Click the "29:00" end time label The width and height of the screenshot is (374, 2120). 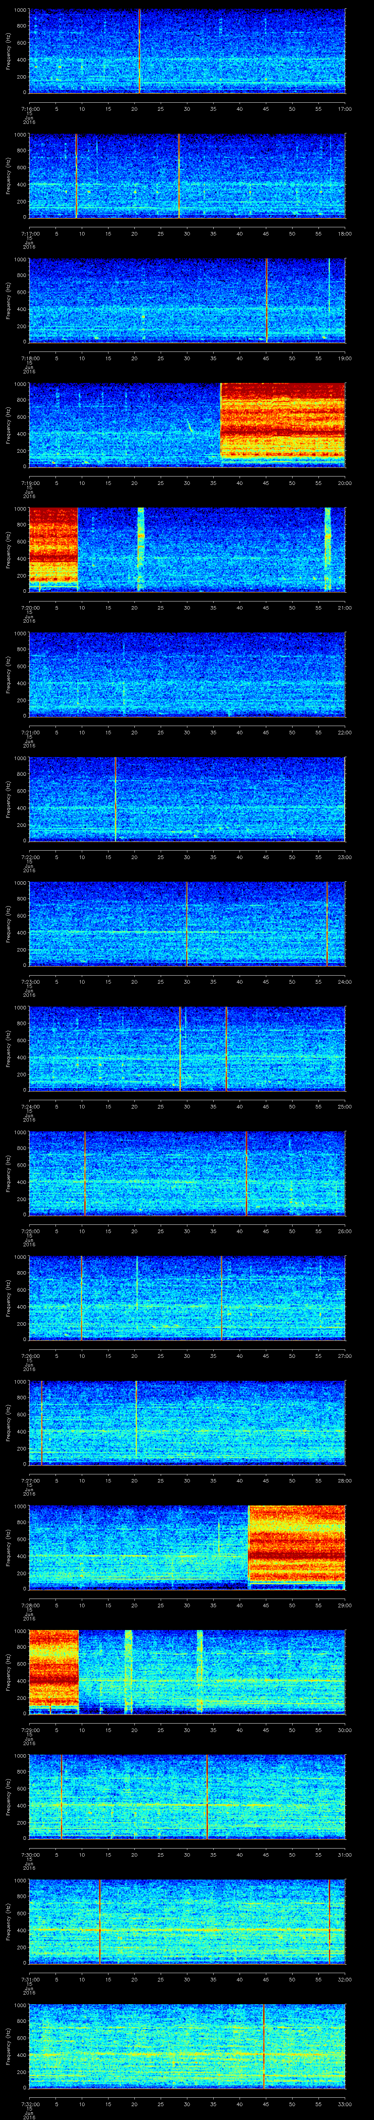point(344,1605)
